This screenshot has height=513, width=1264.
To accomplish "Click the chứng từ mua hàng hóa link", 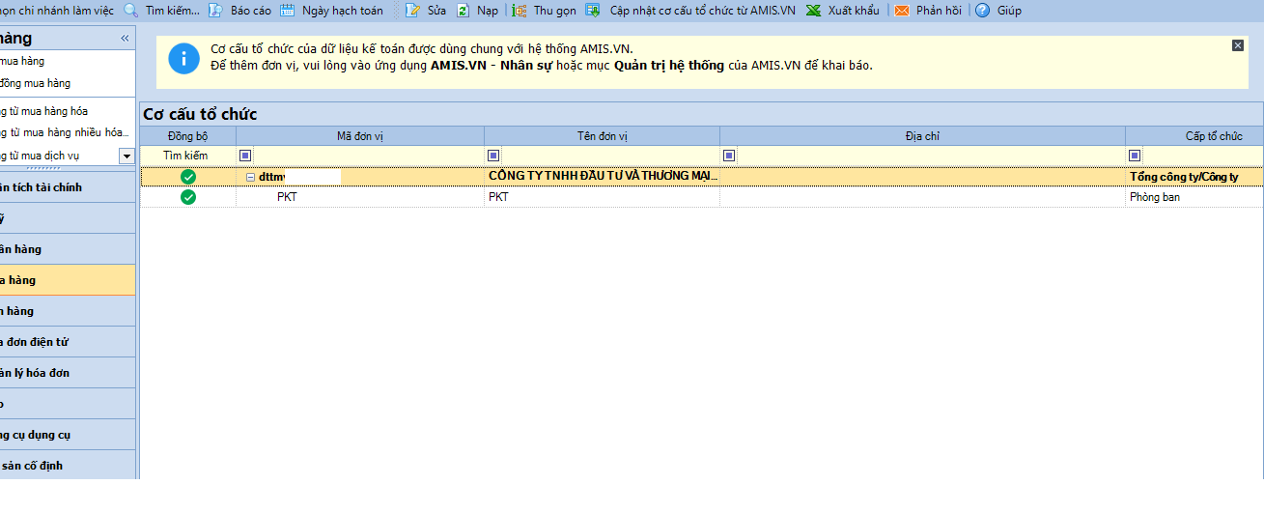I will (44, 111).
